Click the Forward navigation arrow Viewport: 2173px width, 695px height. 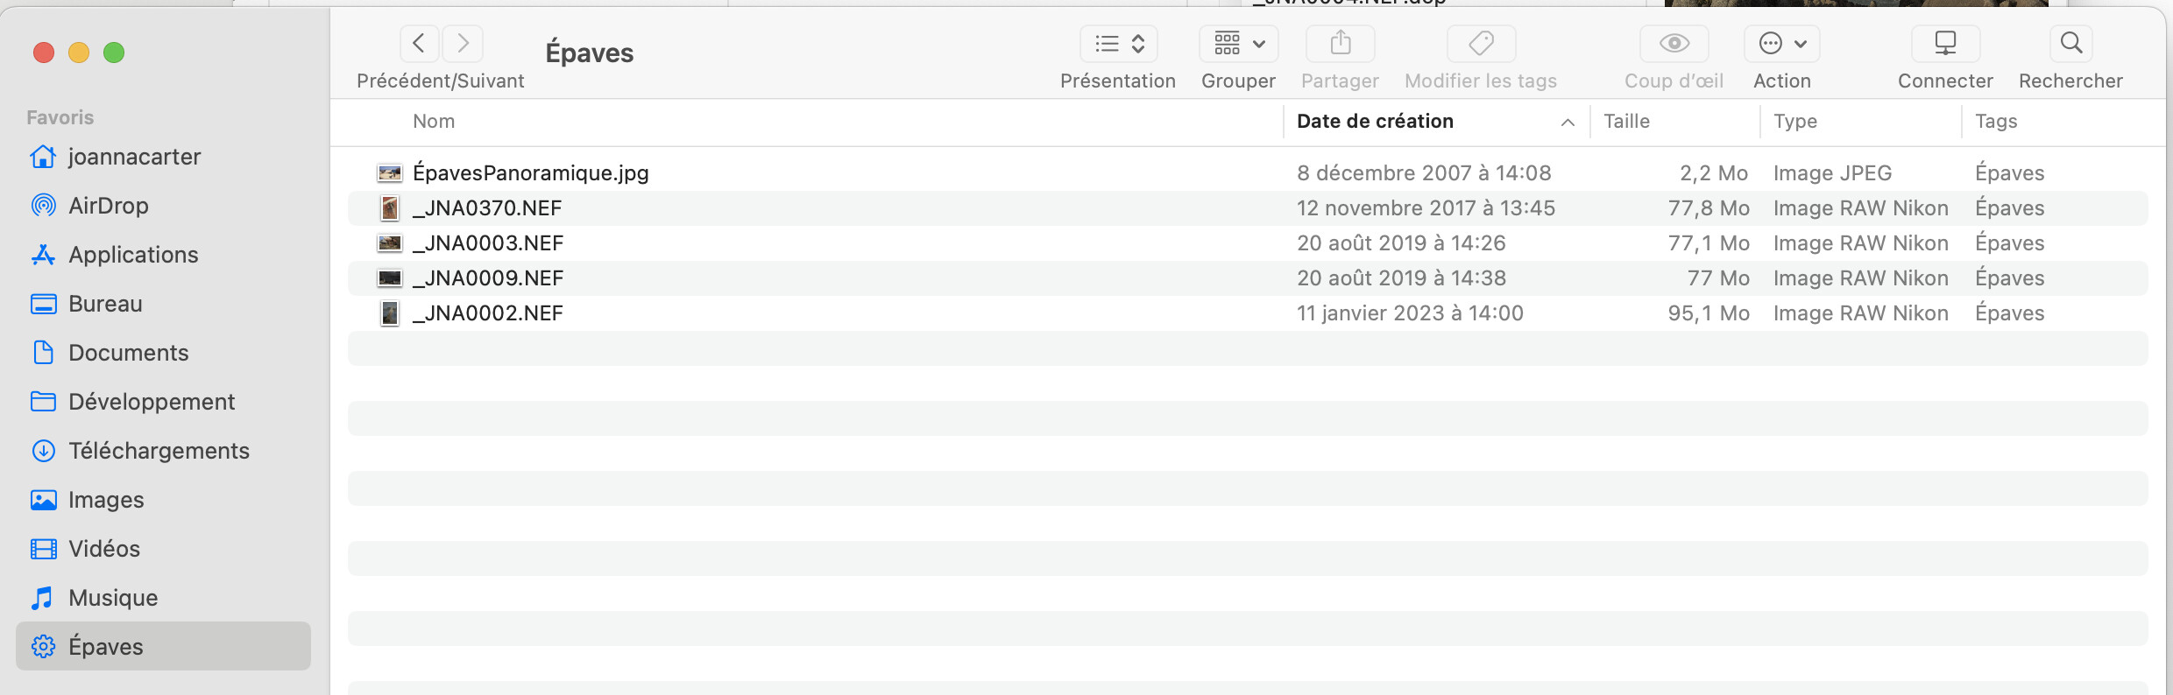(x=463, y=44)
